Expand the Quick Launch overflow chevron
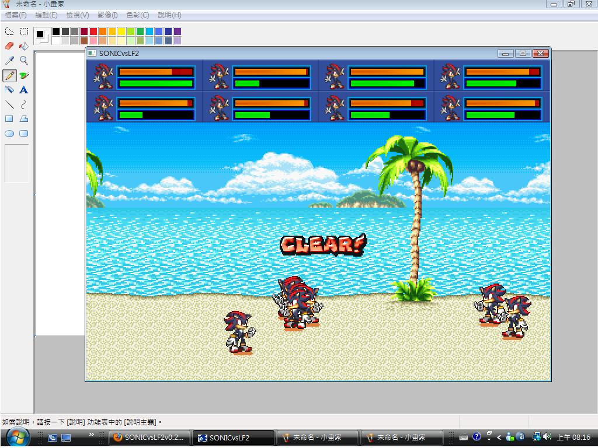Image resolution: width=598 pixels, height=448 pixels. tap(92, 435)
